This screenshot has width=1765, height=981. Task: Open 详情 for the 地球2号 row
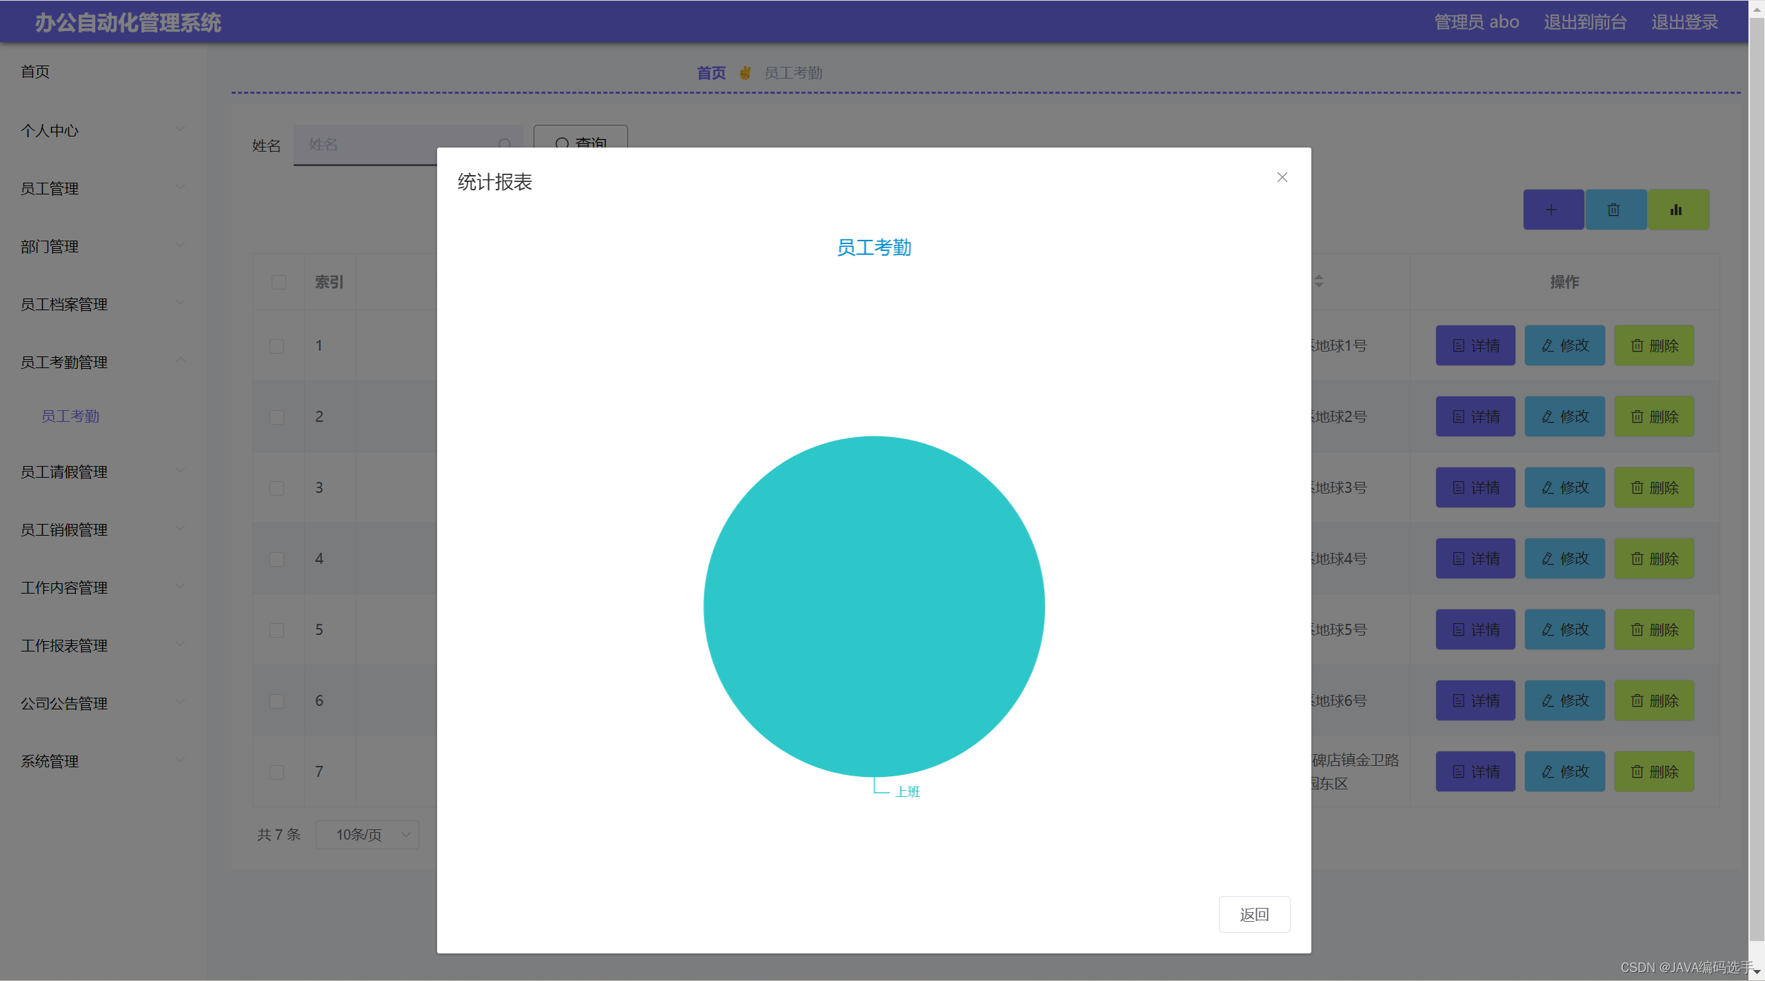click(1475, 416)
